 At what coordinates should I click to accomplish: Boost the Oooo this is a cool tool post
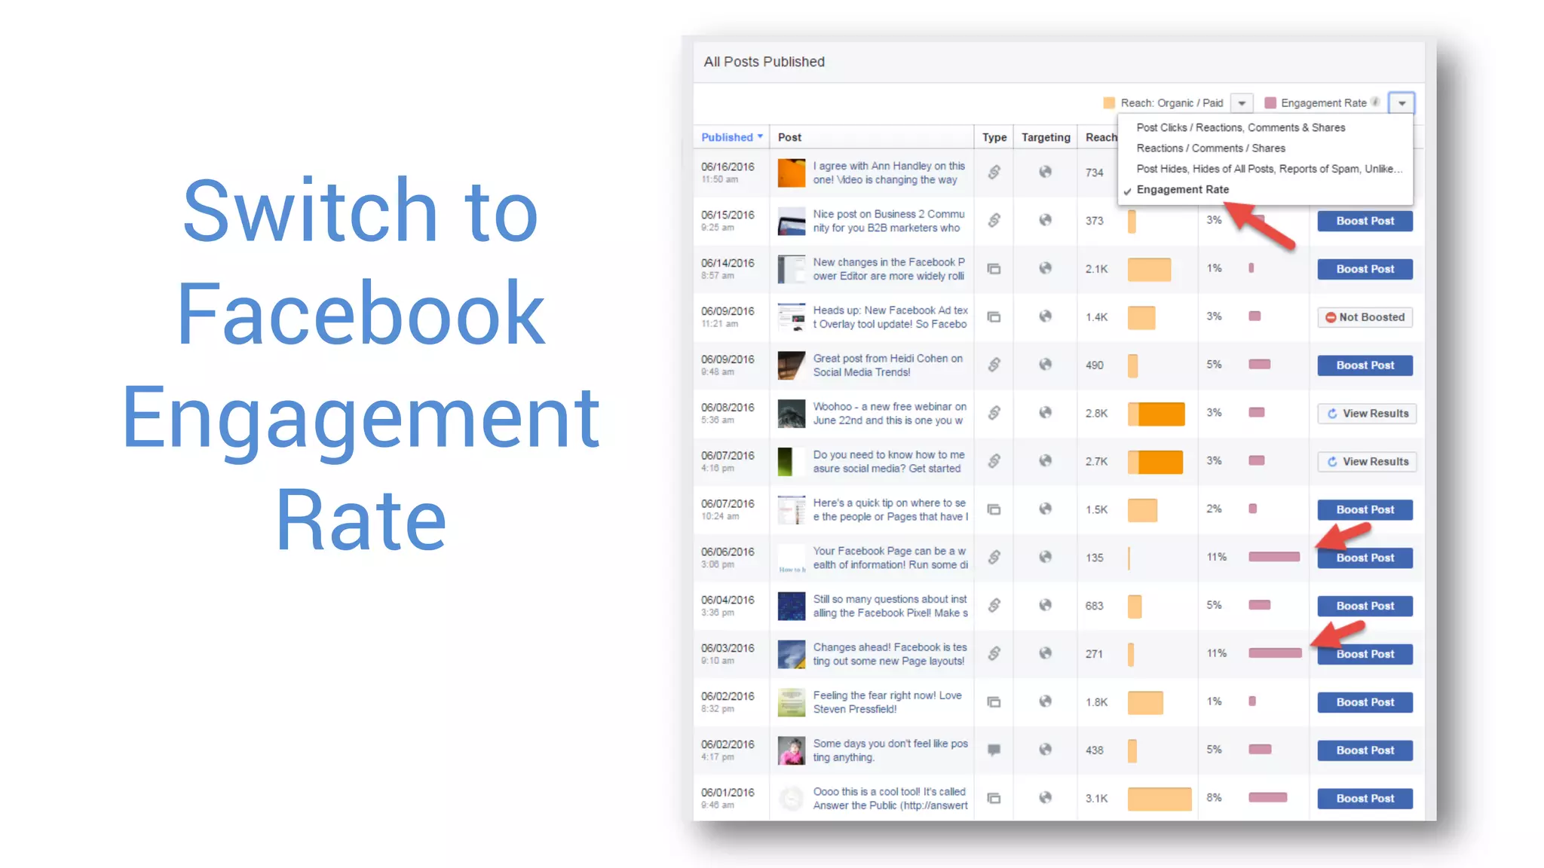coord(1365,799)
